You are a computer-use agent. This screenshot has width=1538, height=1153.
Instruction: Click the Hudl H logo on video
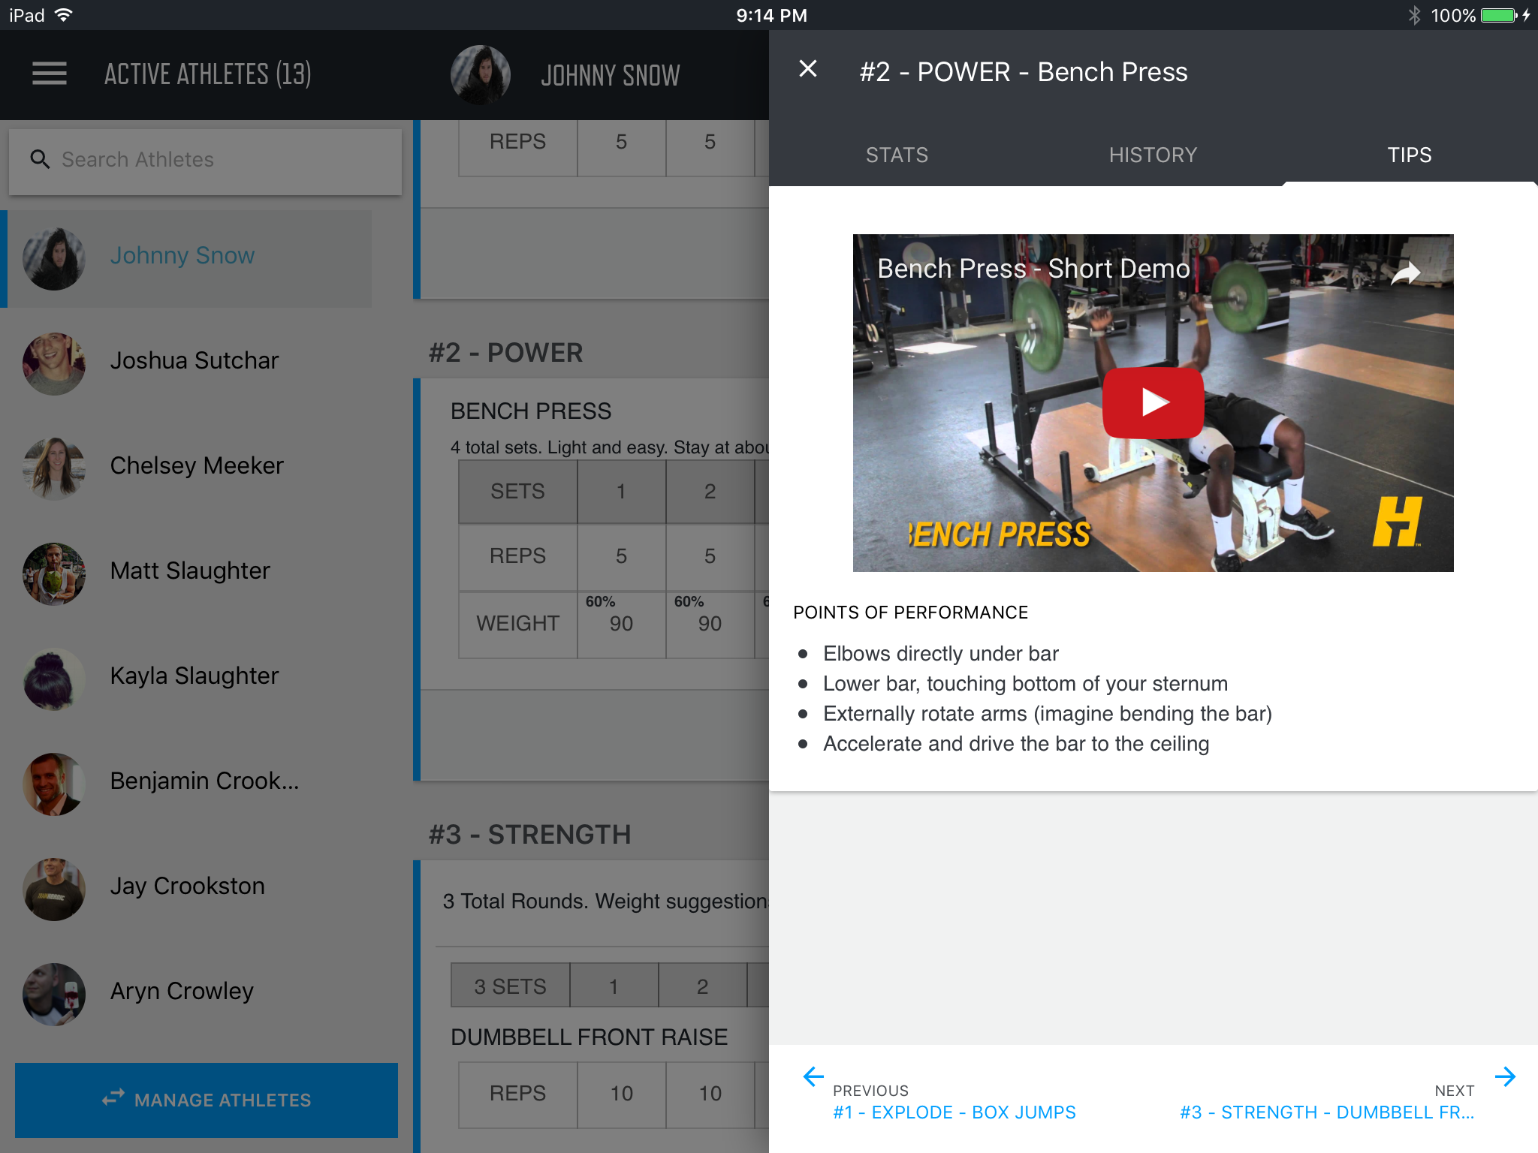(x=1397, y=522)
